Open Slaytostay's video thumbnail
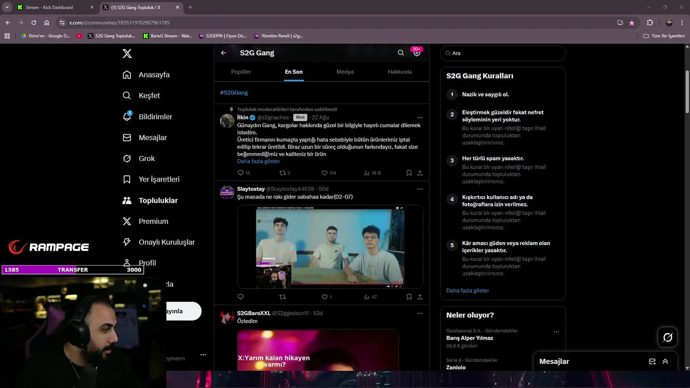The width and height of the screenshot is (690, 388). (330, 247)
